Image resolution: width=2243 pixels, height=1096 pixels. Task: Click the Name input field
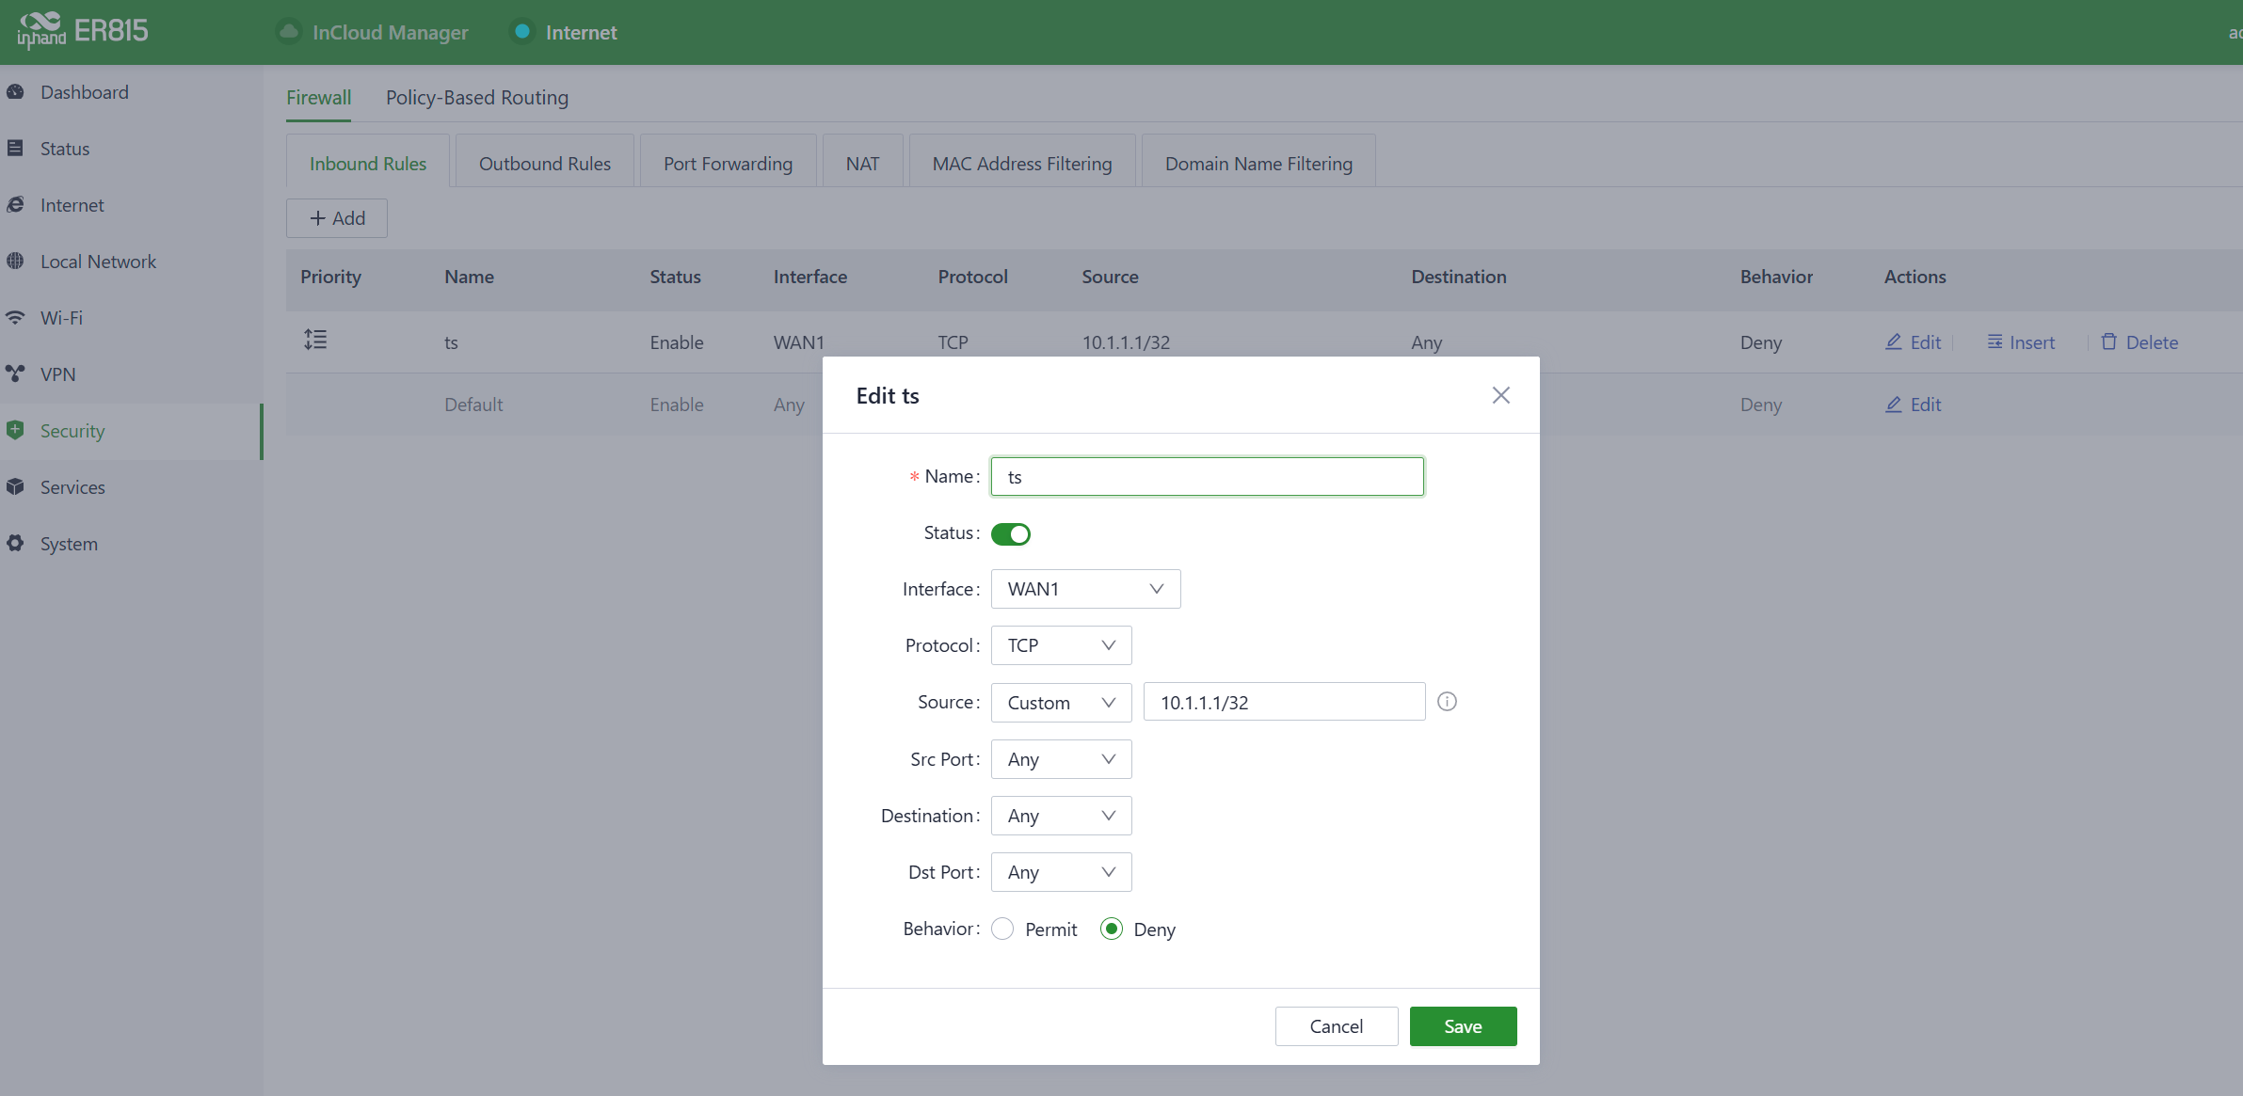[x=1207, y=477]
